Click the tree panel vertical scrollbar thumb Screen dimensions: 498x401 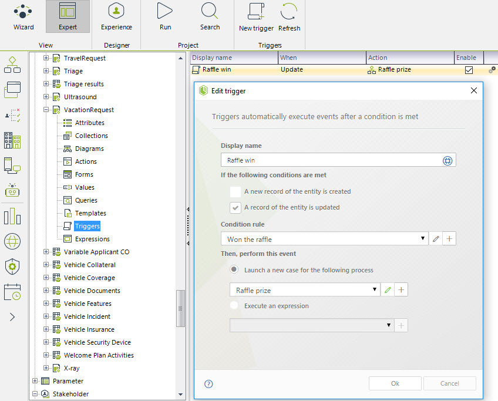(180, 308)
